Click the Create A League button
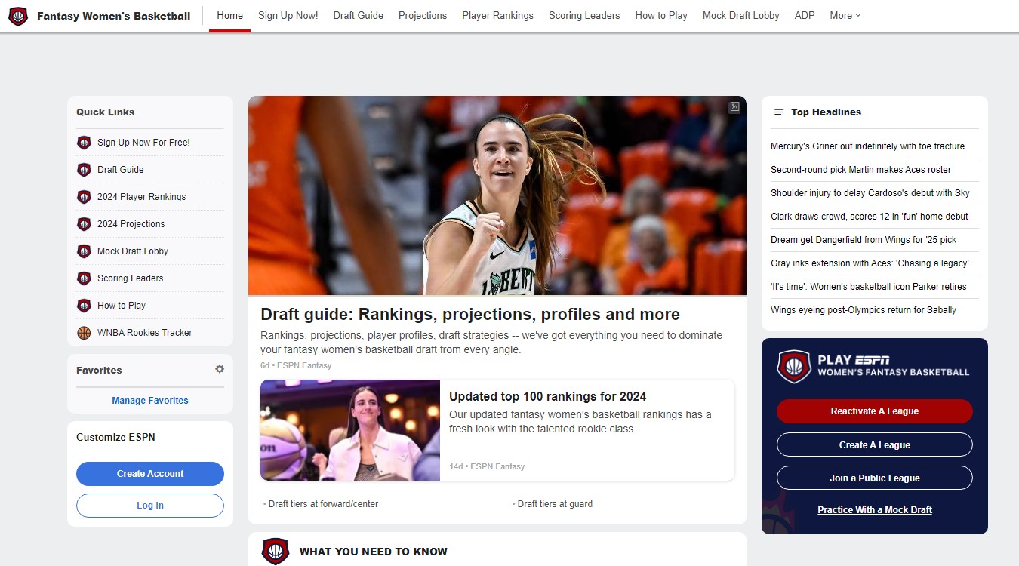 click(875, 444)
